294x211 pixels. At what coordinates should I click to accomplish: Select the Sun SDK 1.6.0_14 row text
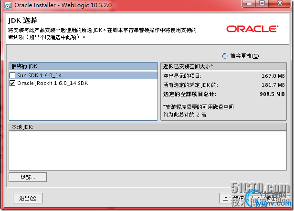tap(39, 75)
